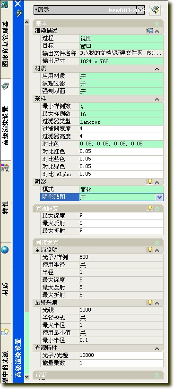This screenshot has height=389, width=174.
Task: Collapse the 采样 group chevron
Action: [x=157, y=99]
